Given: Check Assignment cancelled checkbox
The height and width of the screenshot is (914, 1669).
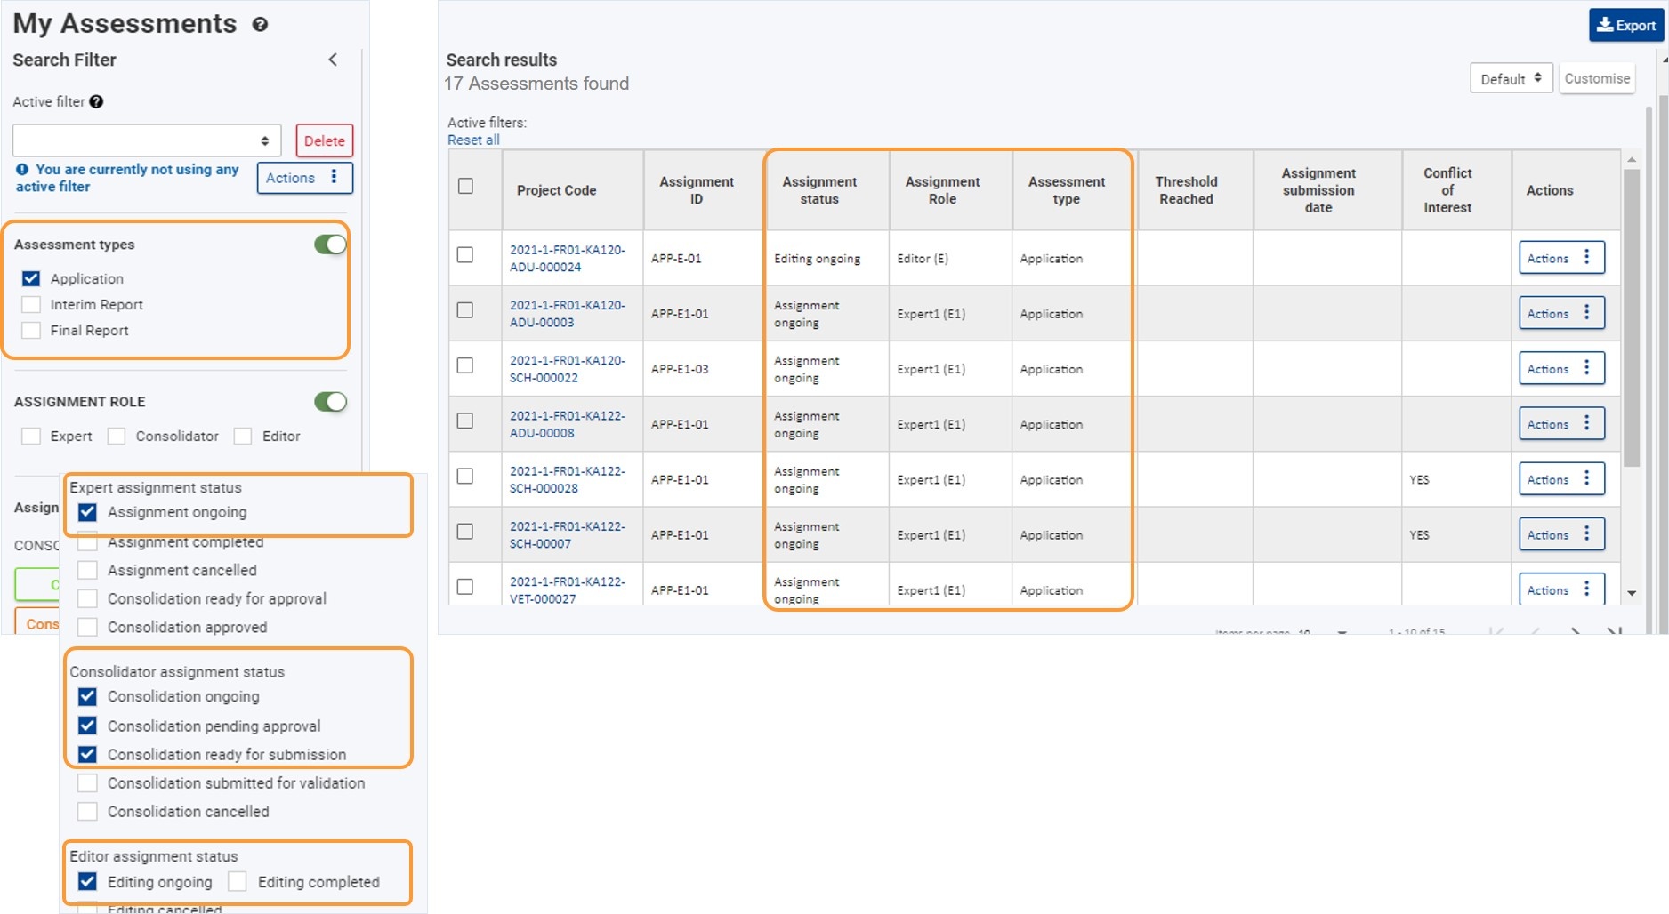Looking at the screenshot, I should tap(87, 570).
